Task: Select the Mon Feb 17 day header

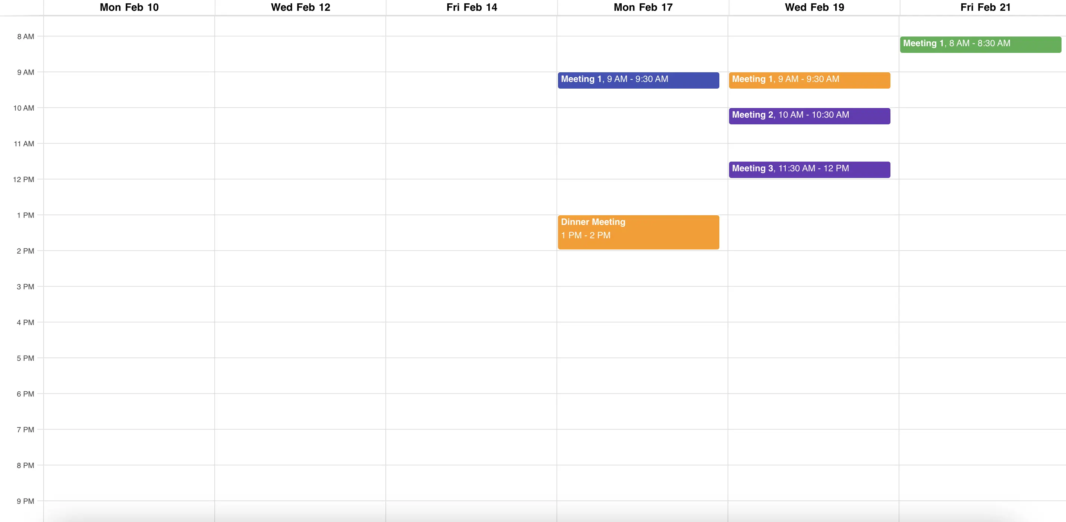Action: (x=642, y=7)
